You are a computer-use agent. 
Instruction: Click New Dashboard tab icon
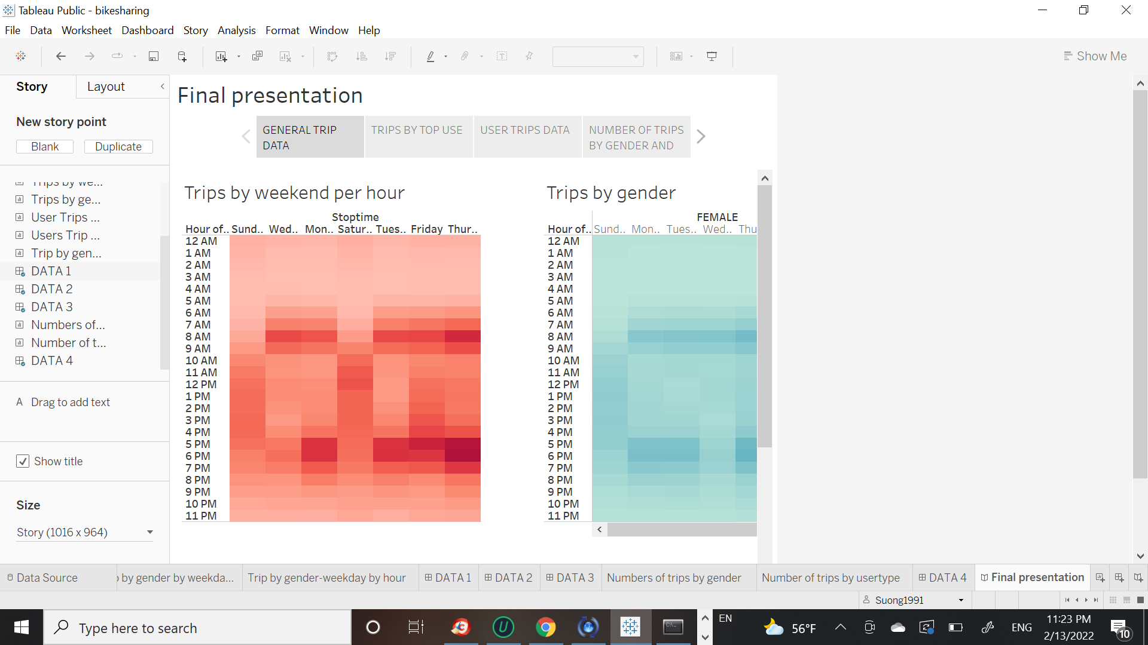pyautogui.click(x=1119, y=578)
